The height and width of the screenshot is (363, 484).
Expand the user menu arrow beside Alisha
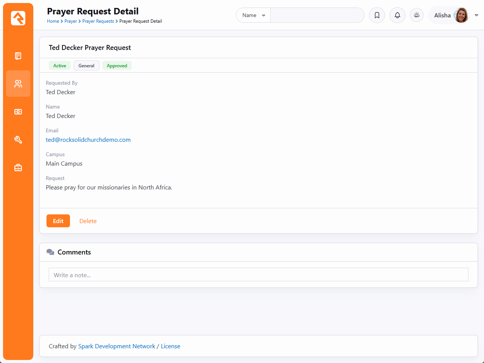pos(476,15)
